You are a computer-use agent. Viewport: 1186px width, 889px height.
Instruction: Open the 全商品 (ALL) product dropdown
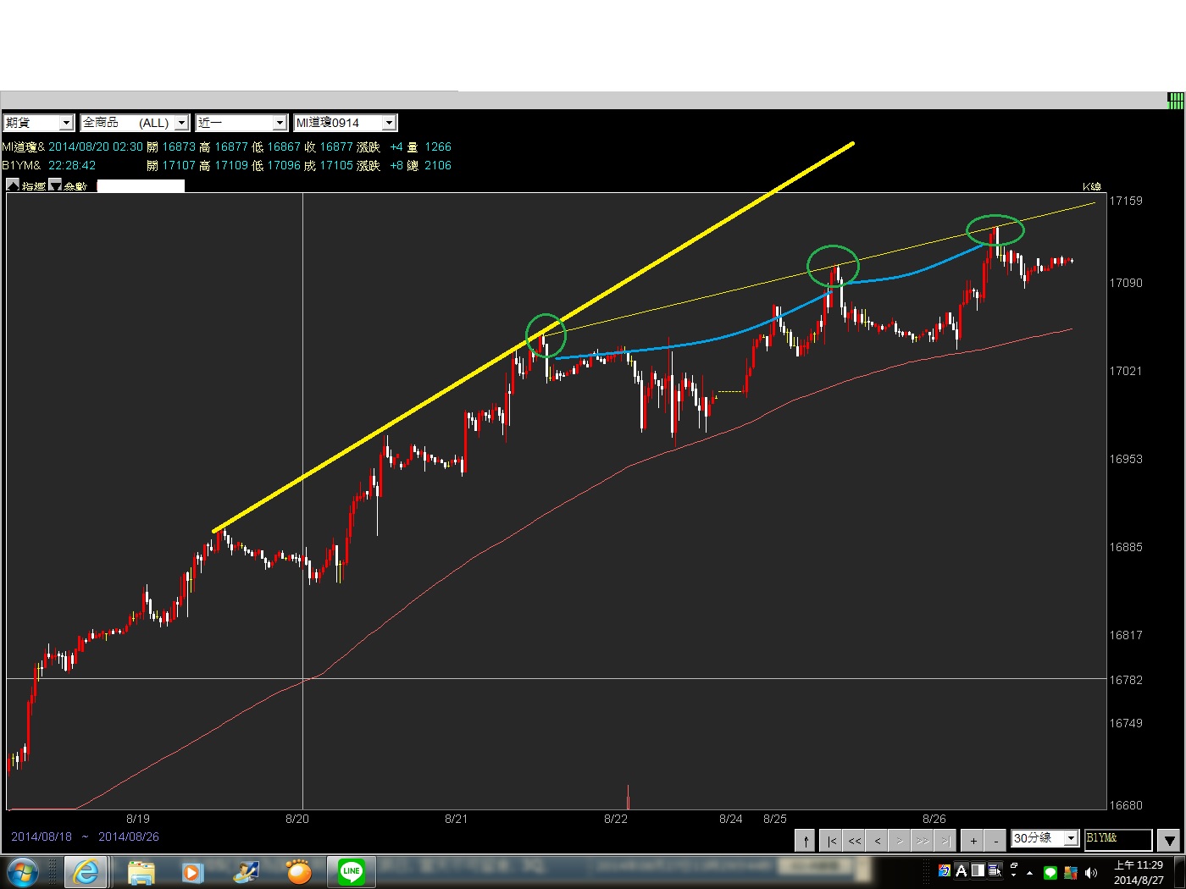[135, 123]
